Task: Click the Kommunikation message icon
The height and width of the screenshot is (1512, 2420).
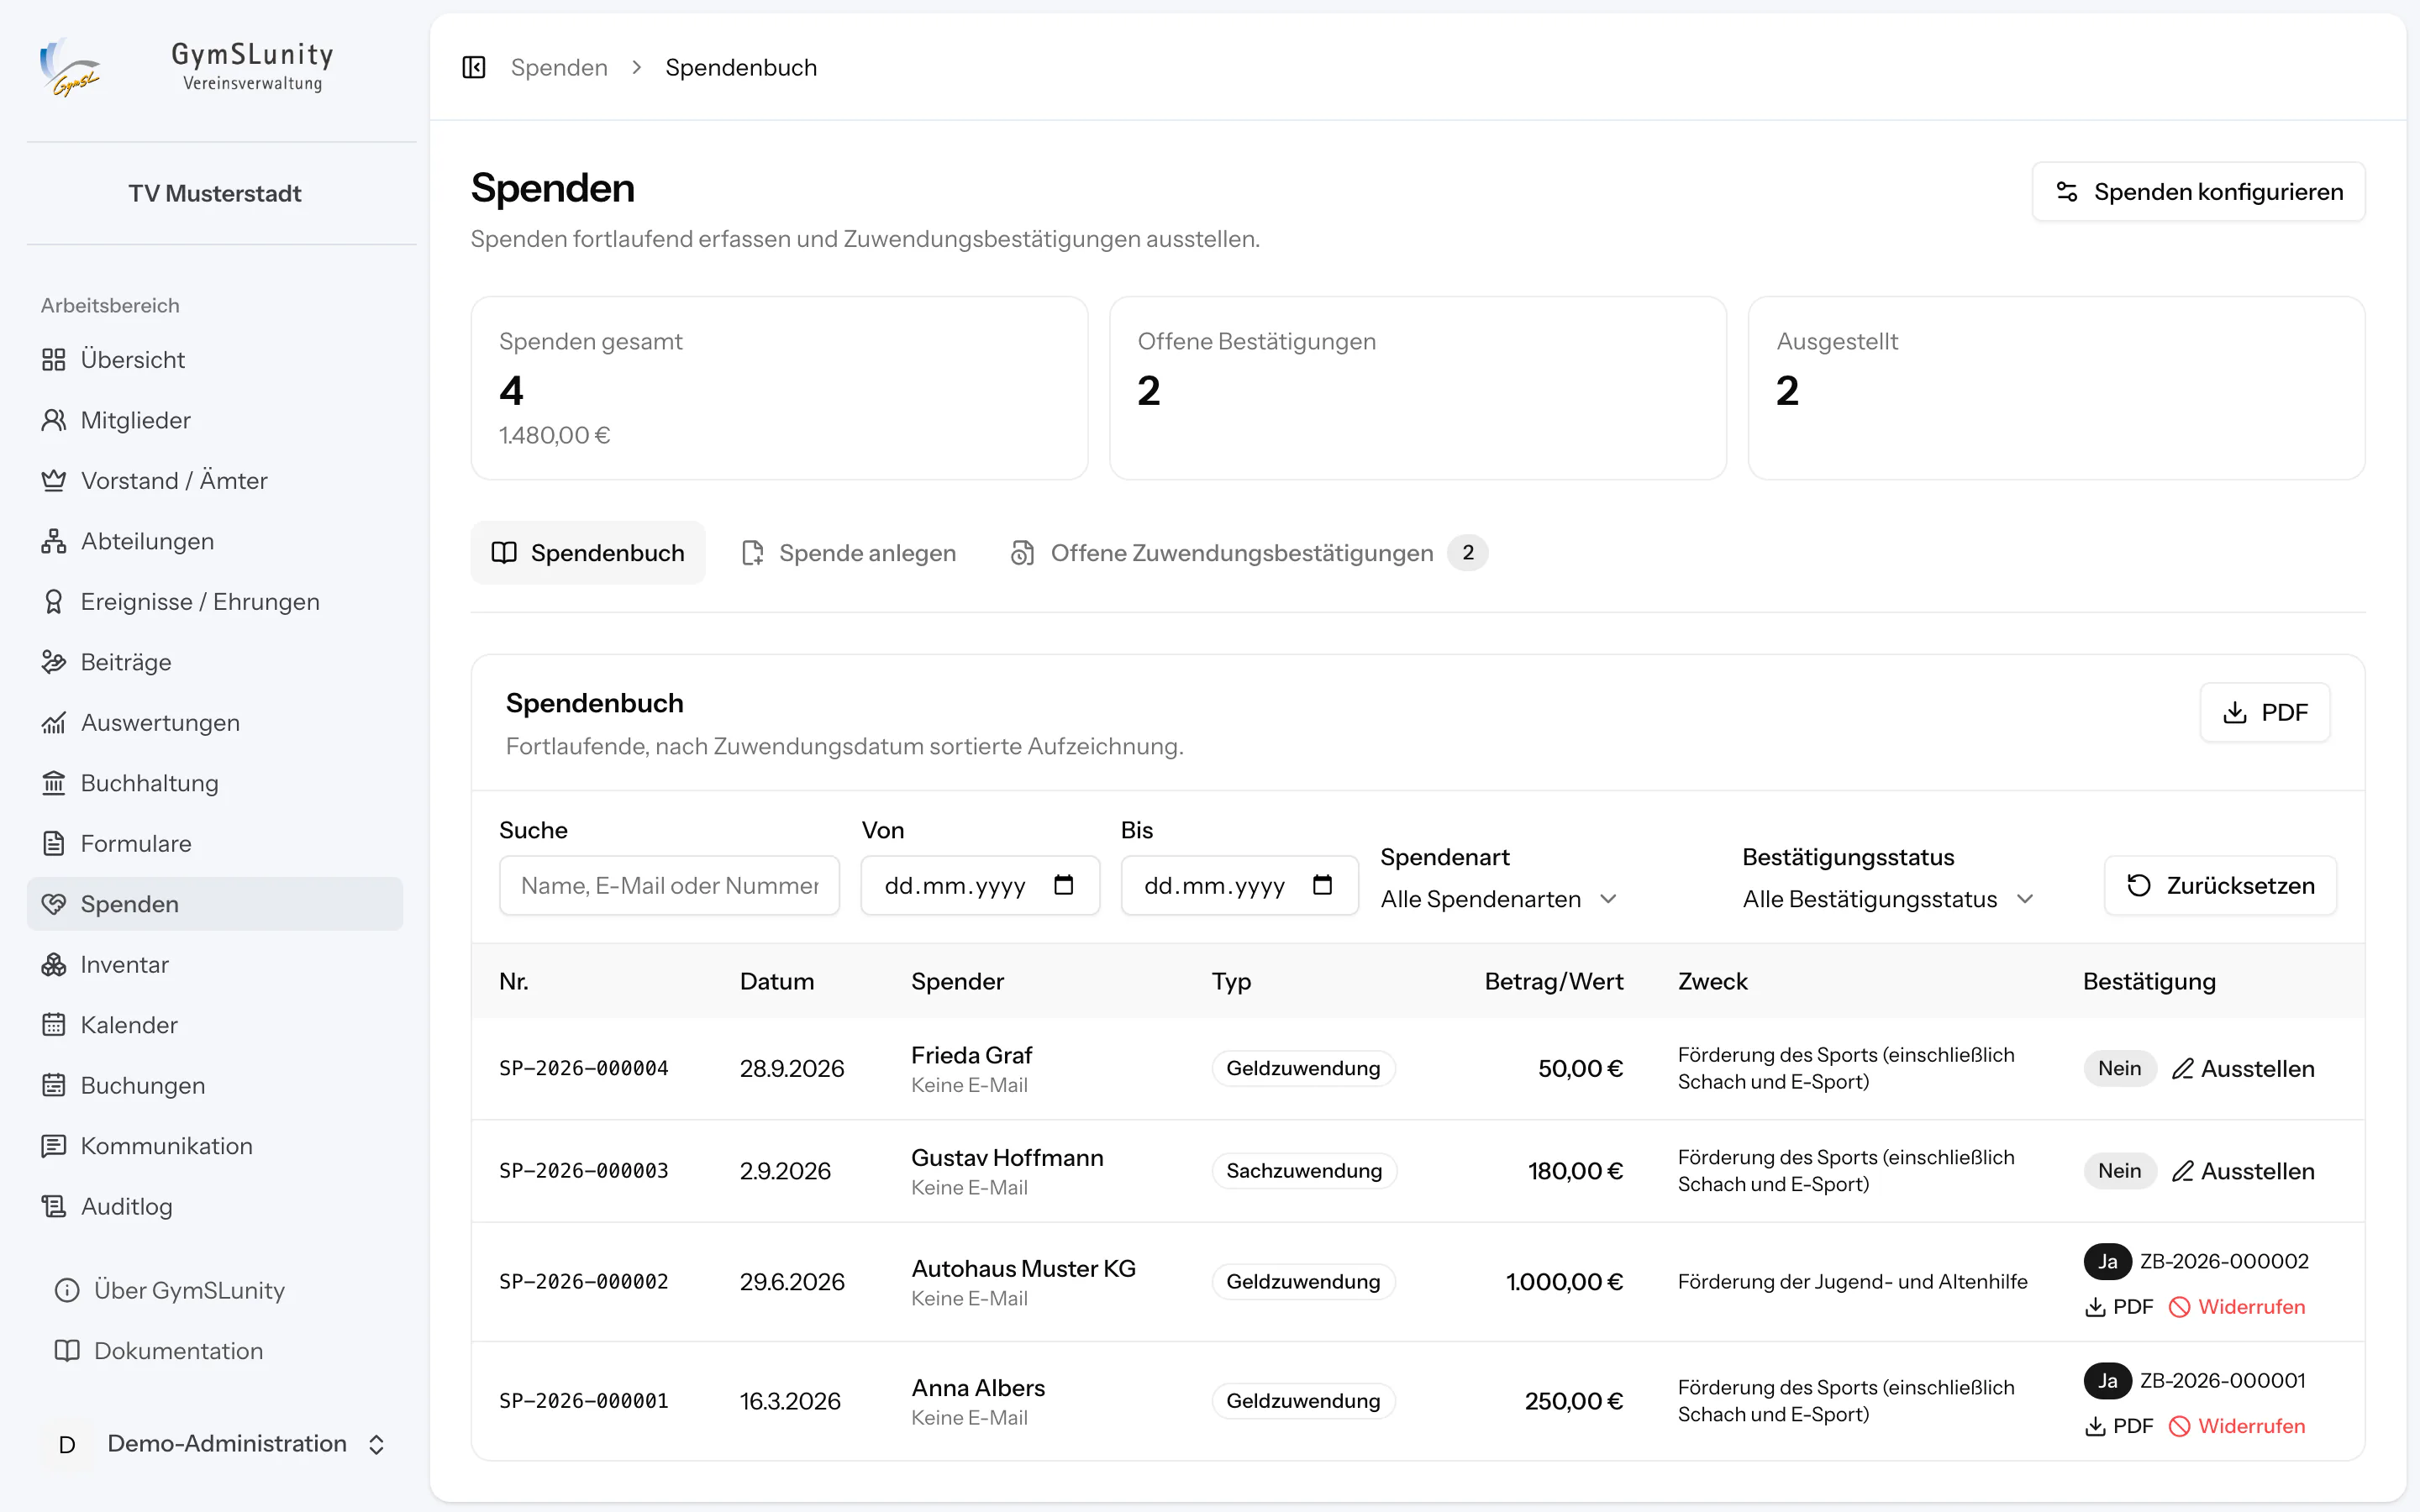Action: click(54, 1146)
